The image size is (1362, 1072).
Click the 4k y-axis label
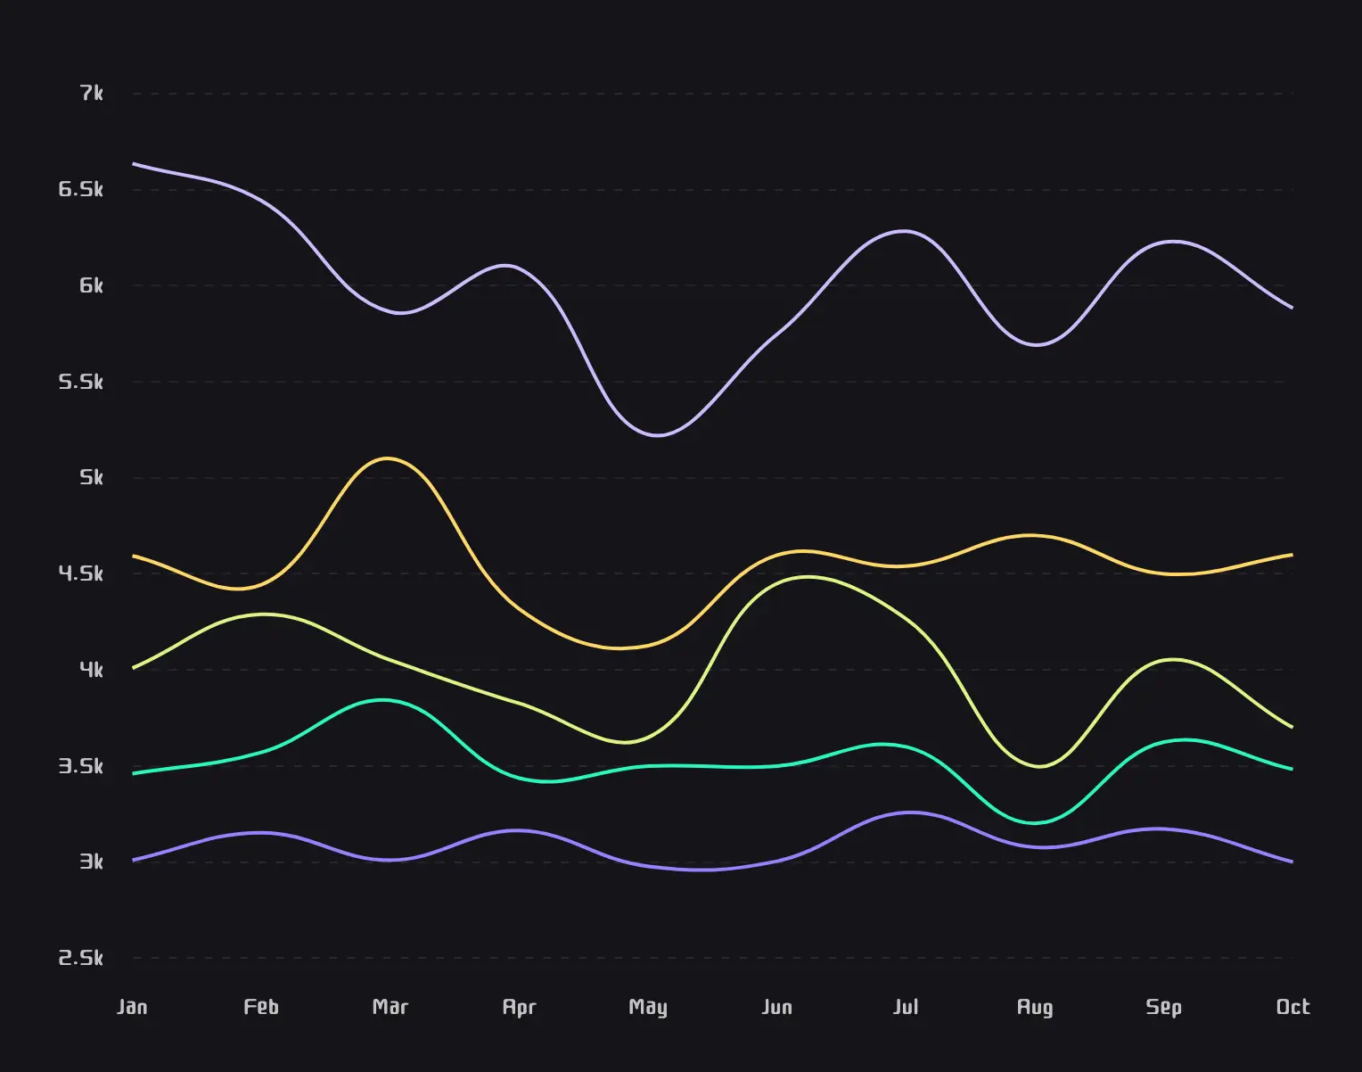(93, 670)
